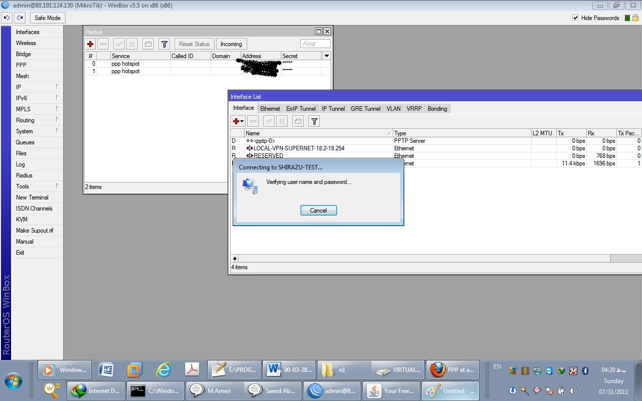Open column chooser dropdown in Radius table
This screenshot has width=642, height=401.
click(x=327, y=56)
